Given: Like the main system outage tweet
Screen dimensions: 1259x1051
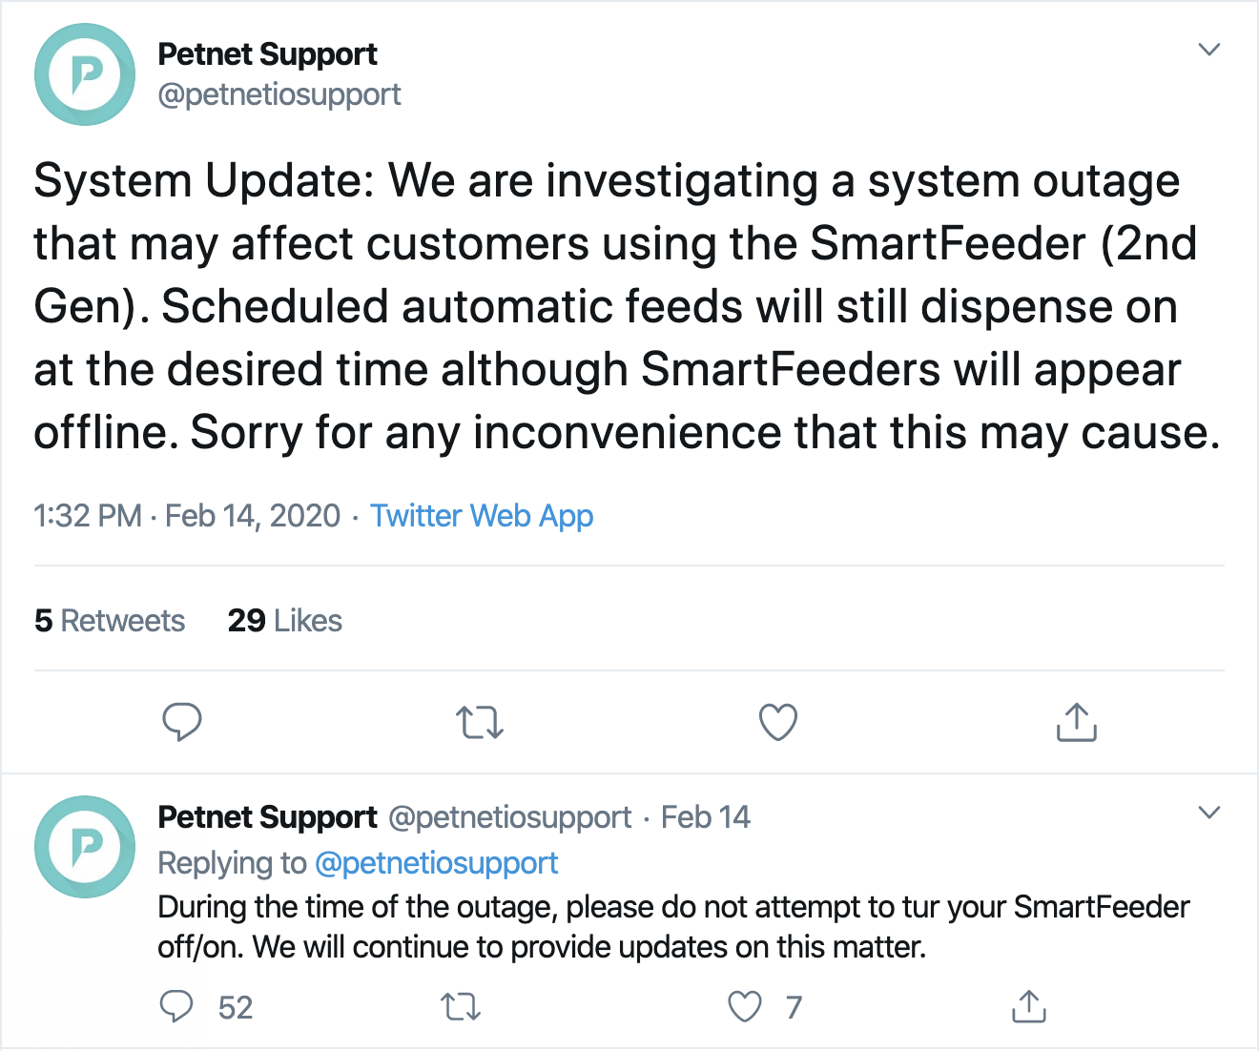Looking at the screenshot, I should point(778,723).
